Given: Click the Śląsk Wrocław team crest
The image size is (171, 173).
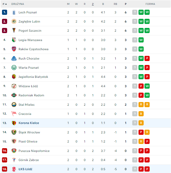Looking at the screenshot, I should 14,132.
